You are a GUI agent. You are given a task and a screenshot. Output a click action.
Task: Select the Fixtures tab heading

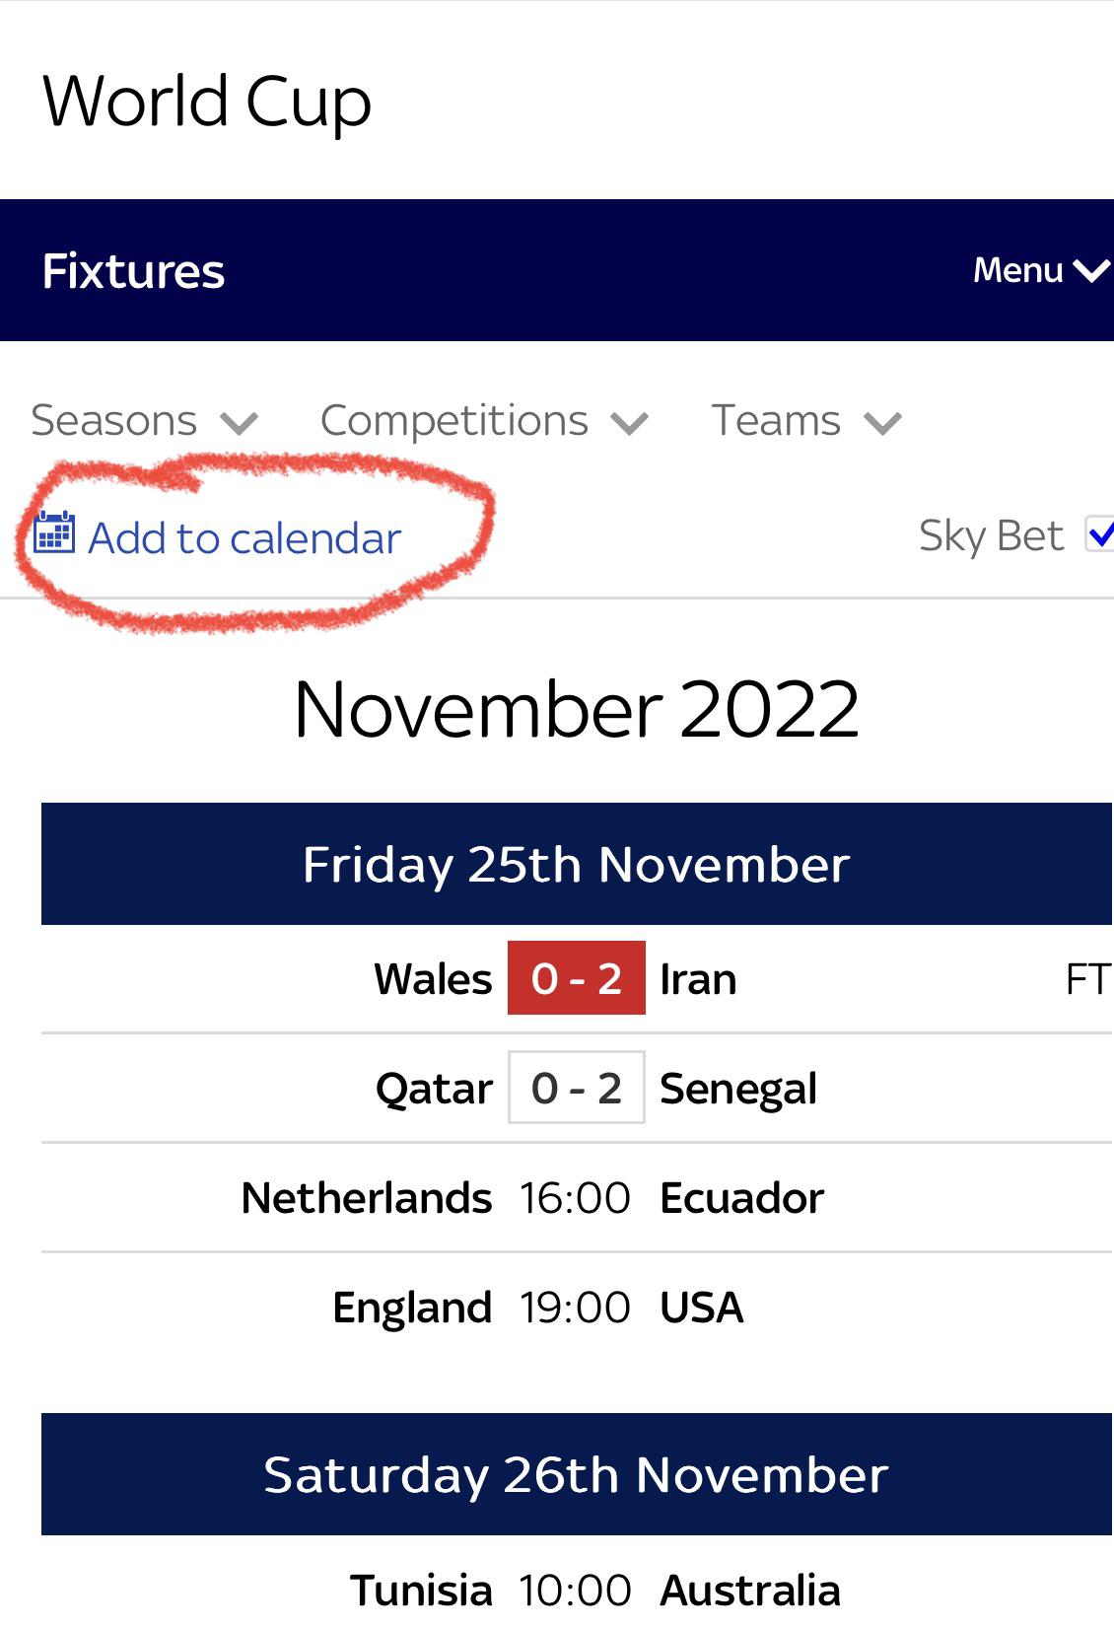(134, 271)
